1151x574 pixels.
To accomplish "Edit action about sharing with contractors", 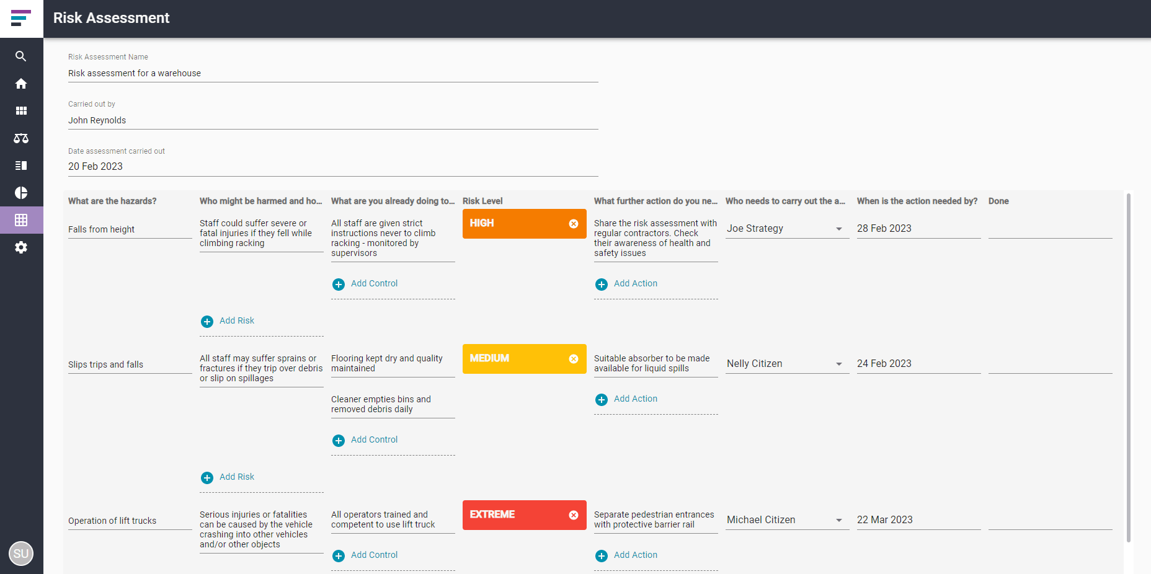I will pos(656,239).
